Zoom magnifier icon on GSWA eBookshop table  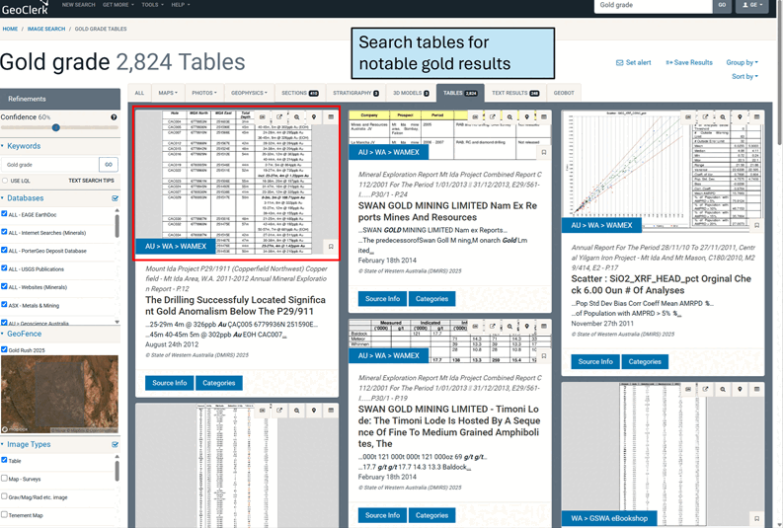tap(723, 389)
